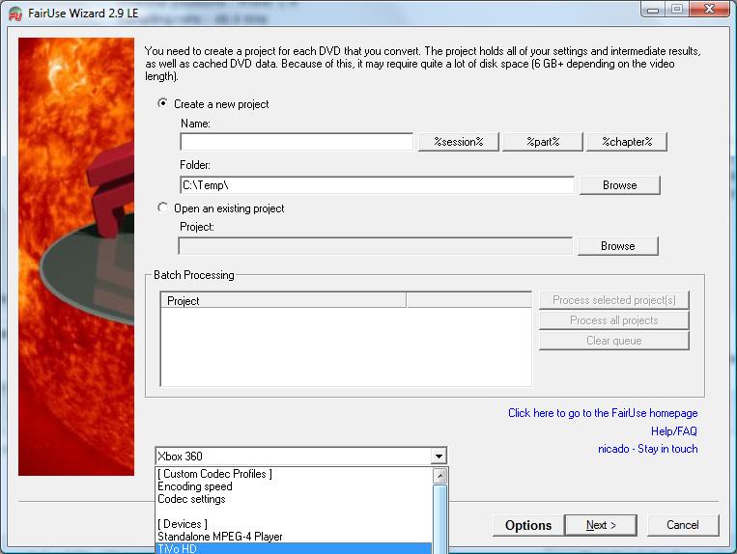This screenshot has height=554, width=737.
Task: Browse for an existing project file
Action: (617, 246)
